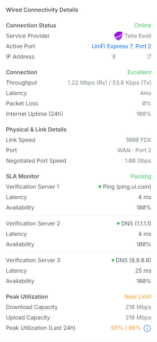Click the Excellent connection rating
The image size is (157, 342).
click(x=139, y=72)
